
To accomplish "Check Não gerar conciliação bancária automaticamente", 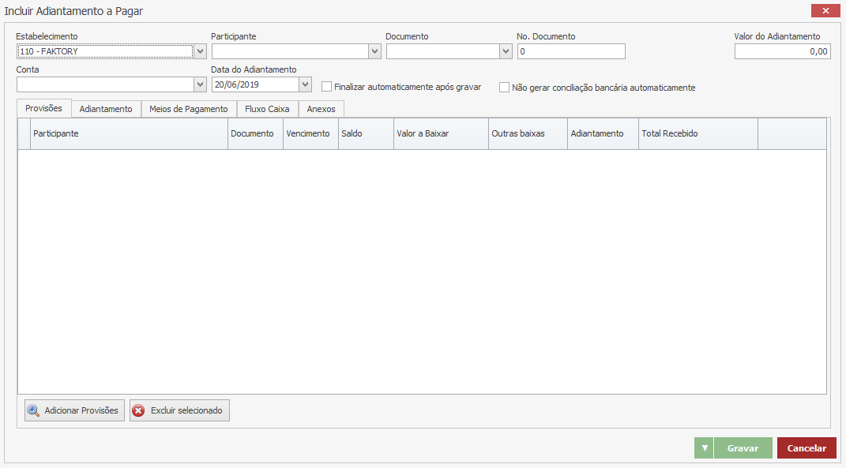I will coord(505,88).
